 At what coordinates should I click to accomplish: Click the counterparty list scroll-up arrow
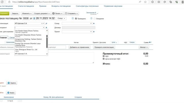(47, 31)
